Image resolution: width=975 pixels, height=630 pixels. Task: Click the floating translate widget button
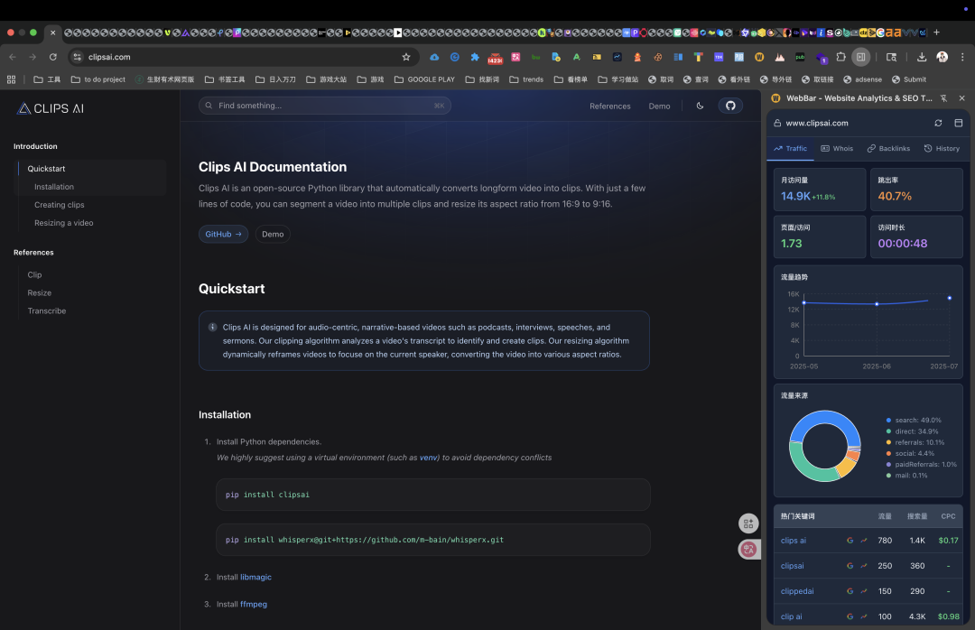point(748,549)
